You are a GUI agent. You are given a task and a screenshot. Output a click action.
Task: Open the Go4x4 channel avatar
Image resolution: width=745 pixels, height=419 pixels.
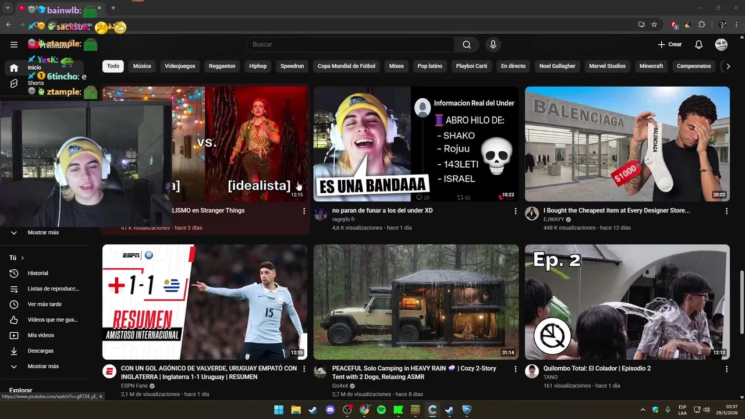click(x=321, y=371)
